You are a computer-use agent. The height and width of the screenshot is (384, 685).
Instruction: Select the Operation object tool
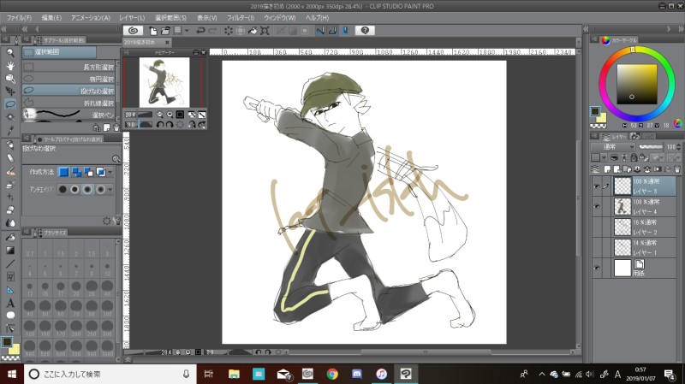click(x=10, y=79)
